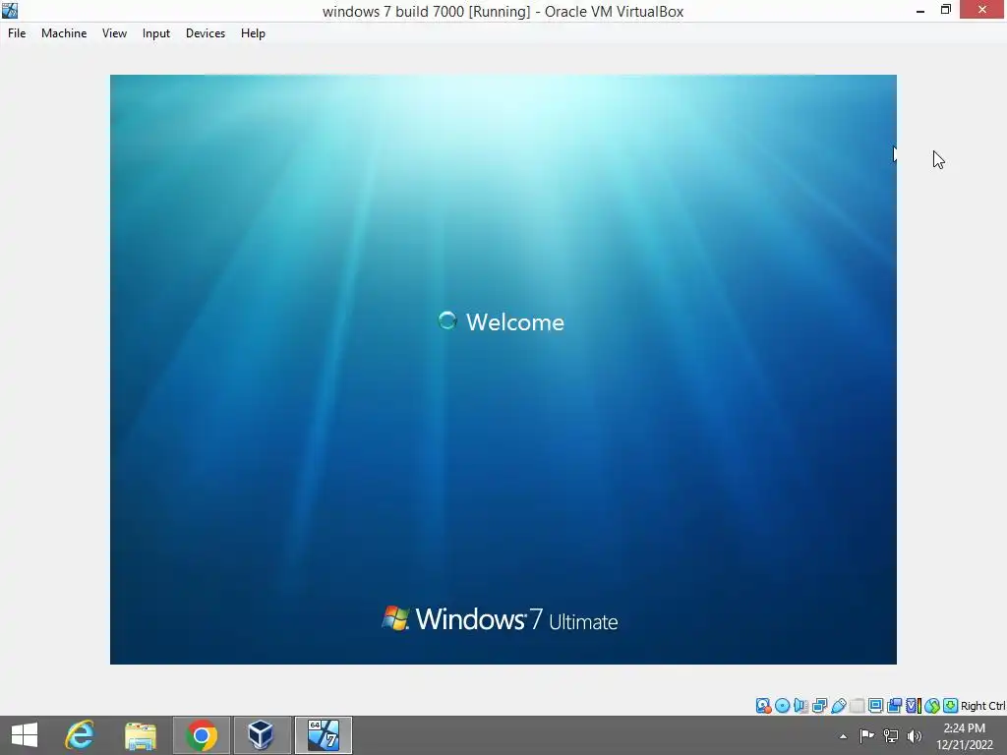Click the display indicator icon

(x=875, y=706)
